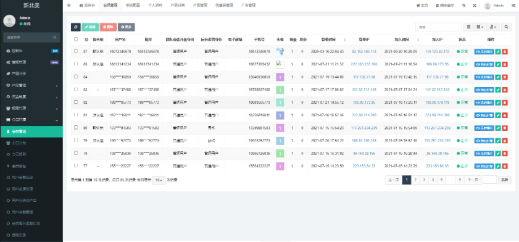Image resolution: width=519 pixels, height=242 pixels.
Task: Click the green edit pencil icon for user ID 85
Action: [498, 64]
